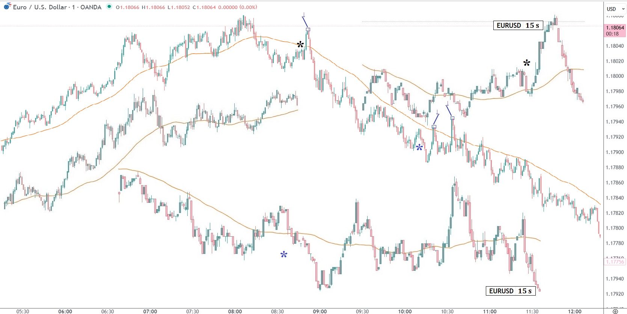
Task: Click price scale value 1.17780
Action: (615, 243)
